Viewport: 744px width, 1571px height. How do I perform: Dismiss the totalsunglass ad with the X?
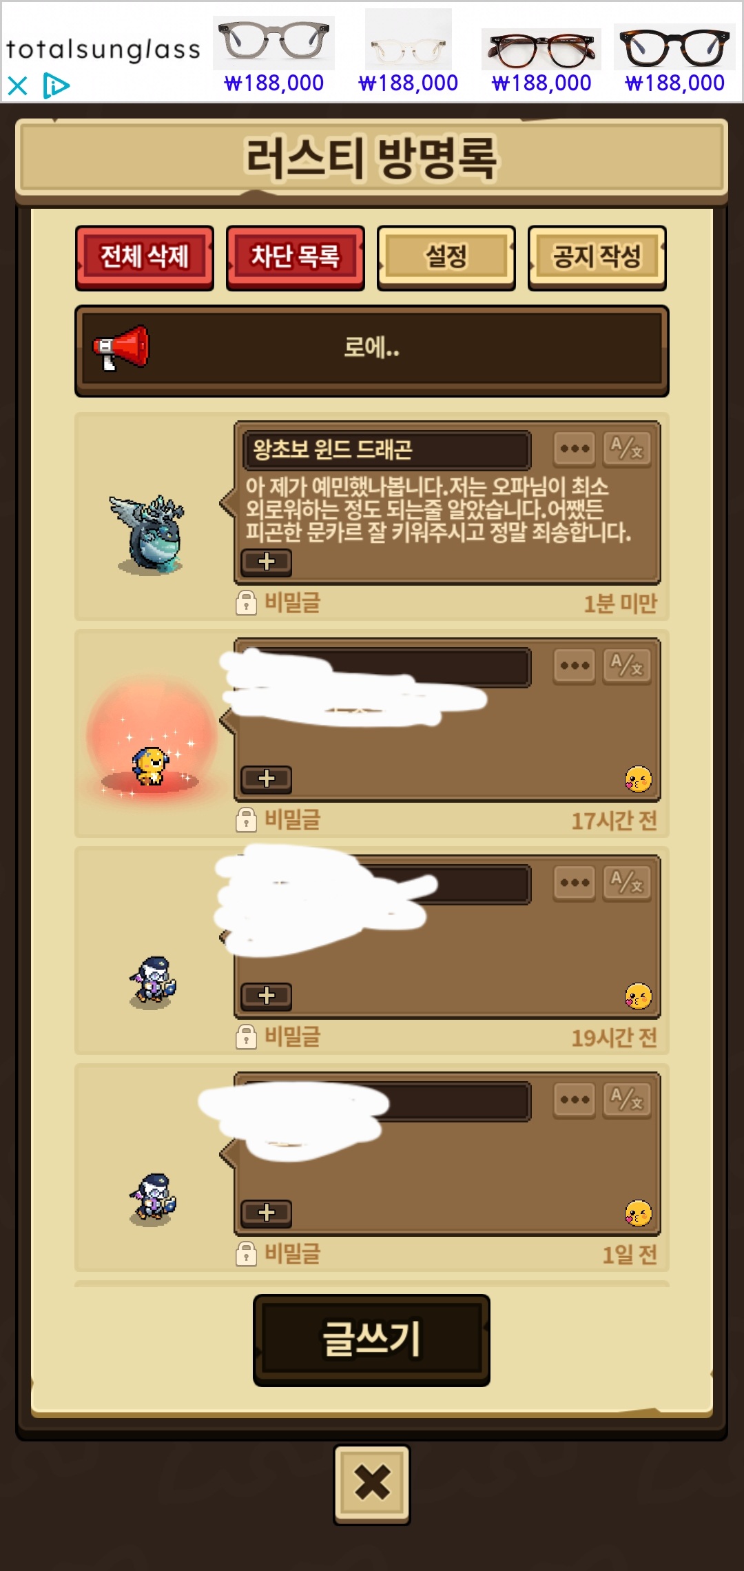[17, 86]
